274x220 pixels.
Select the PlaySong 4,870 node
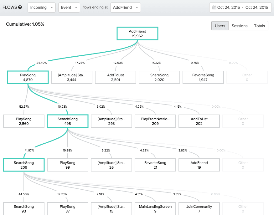[28, 77]
